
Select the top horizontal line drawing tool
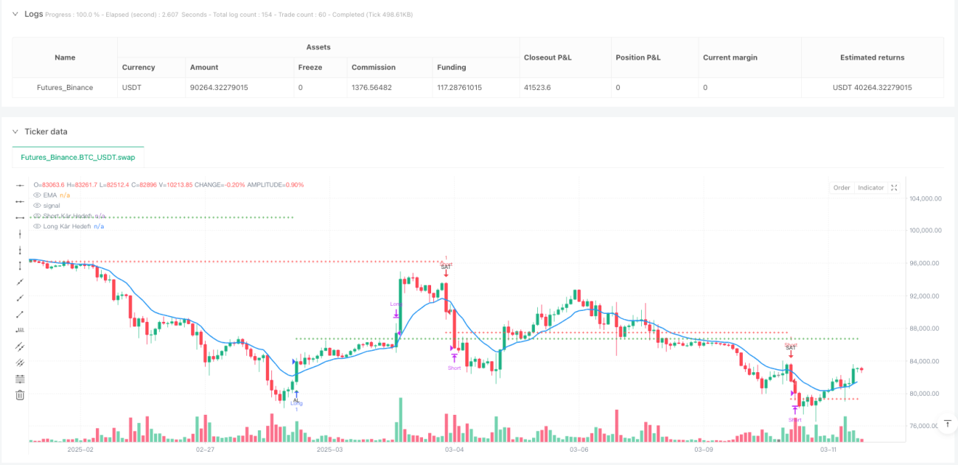(20, 184)
